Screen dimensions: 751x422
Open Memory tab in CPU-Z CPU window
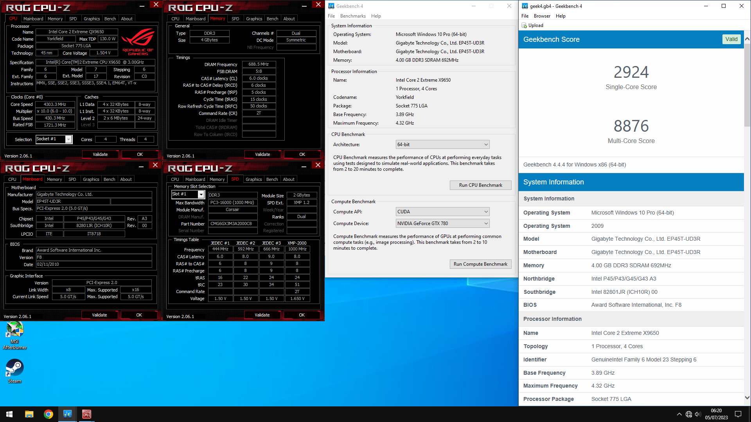pos(55,19)
